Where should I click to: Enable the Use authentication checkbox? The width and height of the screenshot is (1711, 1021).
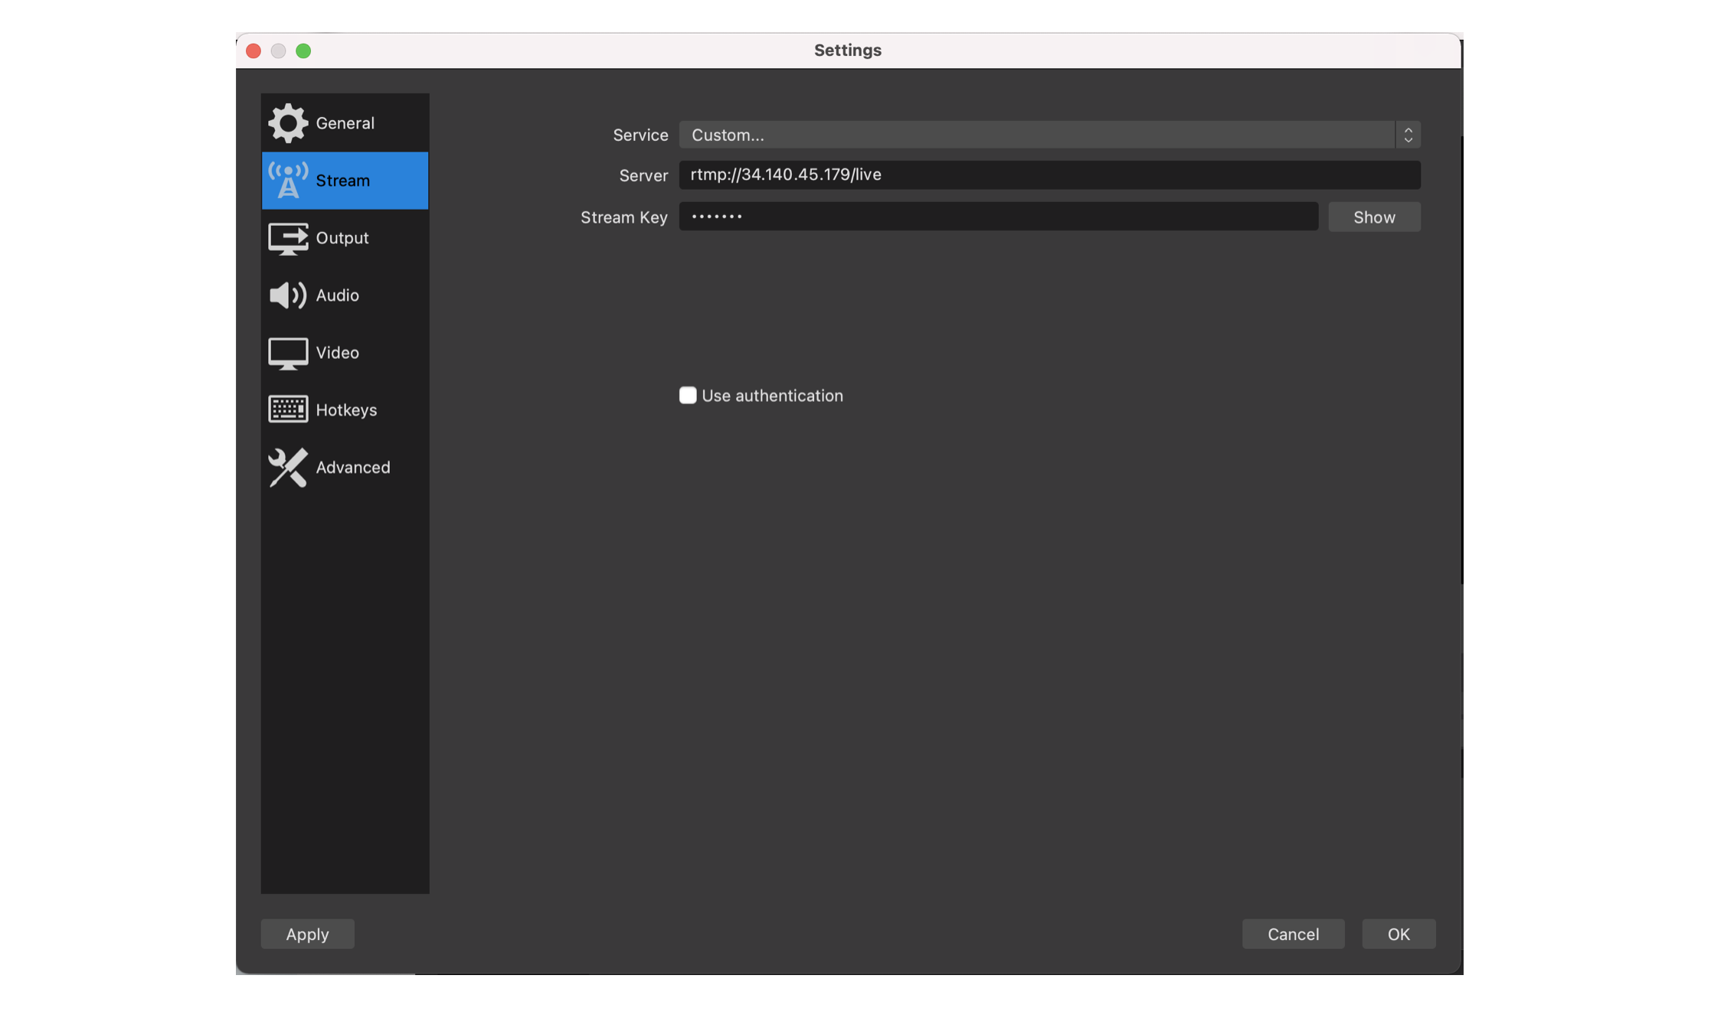click(x=687, y=395)
